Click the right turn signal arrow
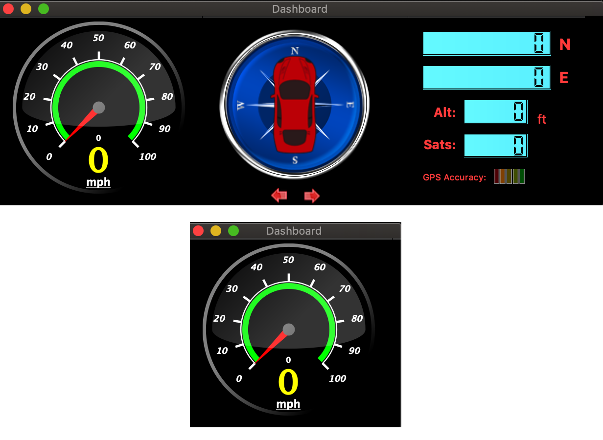The image size is (603, 440). tap(312, 196)
